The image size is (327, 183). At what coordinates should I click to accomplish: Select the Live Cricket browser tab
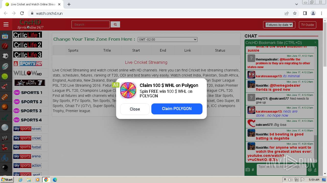(x=33, y=4)
